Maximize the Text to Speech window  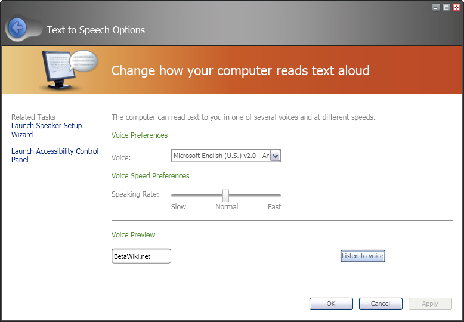446,7
